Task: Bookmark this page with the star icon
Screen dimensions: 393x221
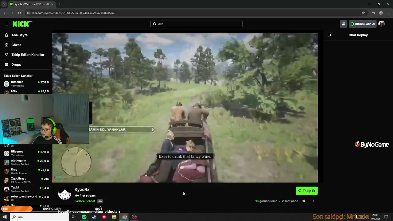Action: click(363, 13)
